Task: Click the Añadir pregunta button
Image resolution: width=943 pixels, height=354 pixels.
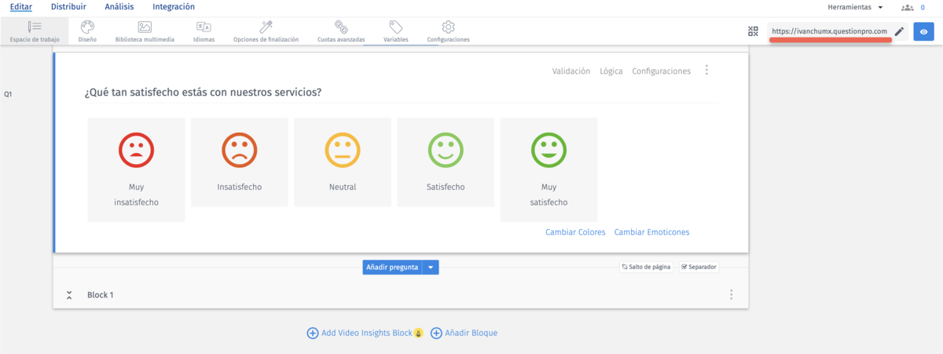Action: pos(392,267)
